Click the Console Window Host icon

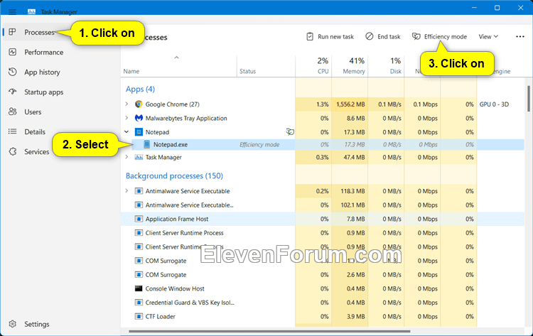(x=139, y=288)
